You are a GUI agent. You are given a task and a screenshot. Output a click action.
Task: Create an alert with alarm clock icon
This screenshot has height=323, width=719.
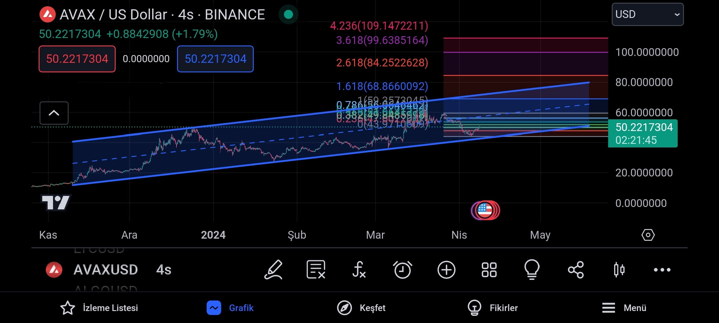[x=402, y=269]
